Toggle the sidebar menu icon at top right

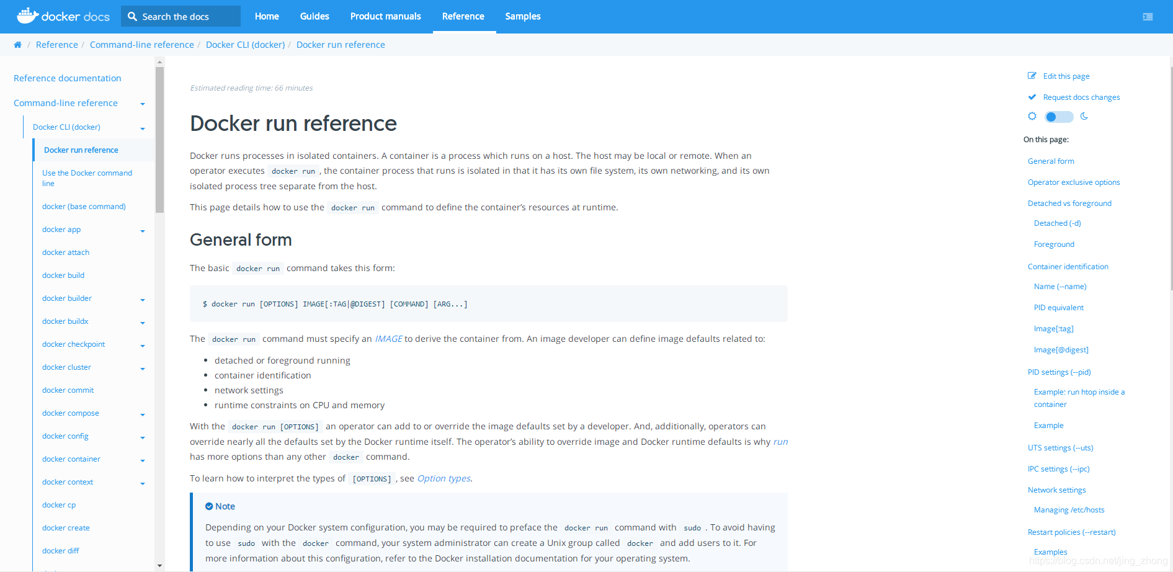(1148, 17)
